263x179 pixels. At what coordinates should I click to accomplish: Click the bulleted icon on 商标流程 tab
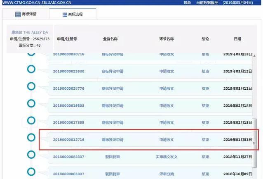[x=65, y=14]
